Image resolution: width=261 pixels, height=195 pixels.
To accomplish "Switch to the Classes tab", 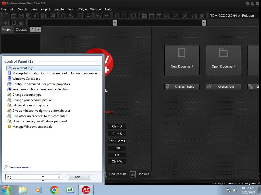I will pos(21,29).
